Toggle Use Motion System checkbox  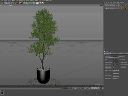114,69
